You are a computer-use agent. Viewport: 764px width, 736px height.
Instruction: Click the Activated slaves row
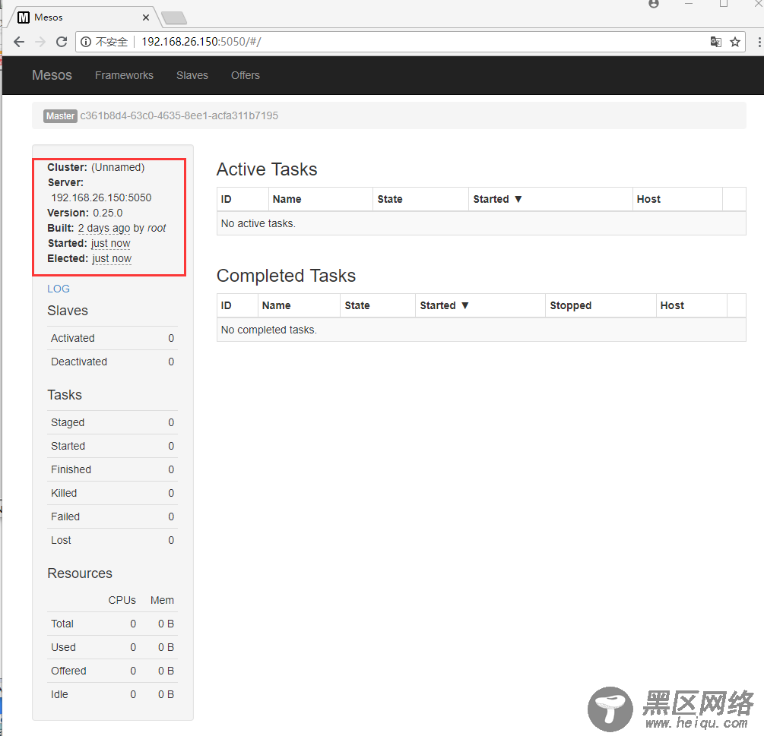pyautogui.click(x=113, y=338)
